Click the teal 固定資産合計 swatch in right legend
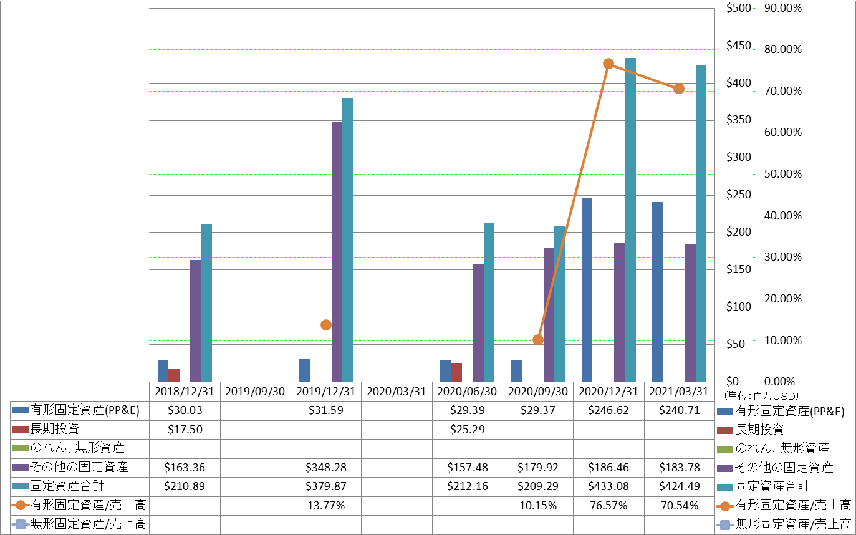 click(724, 486)
